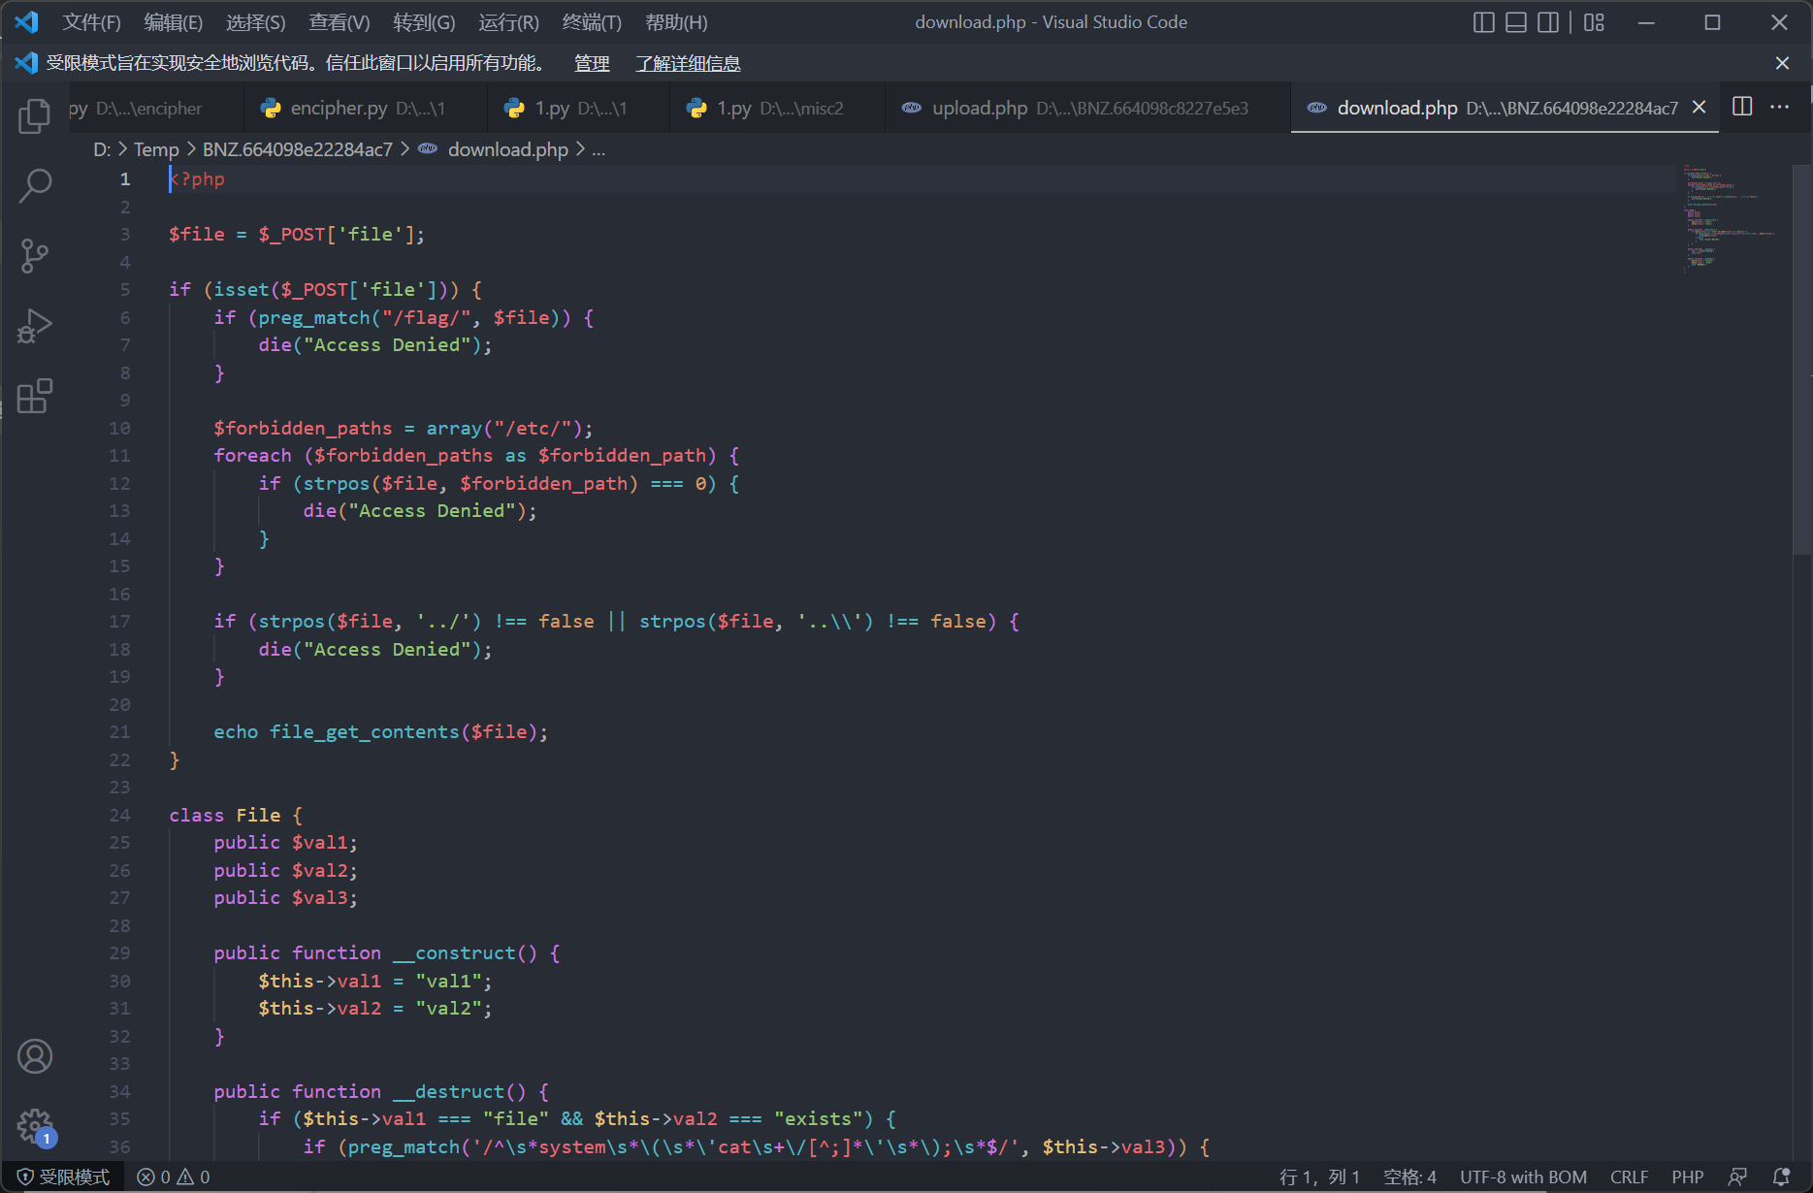Image resolution: width=1813 pixels, height=1193 pixels.
Task: Change encoding UTF-8 with BOM
Action: (1523, 1177)
